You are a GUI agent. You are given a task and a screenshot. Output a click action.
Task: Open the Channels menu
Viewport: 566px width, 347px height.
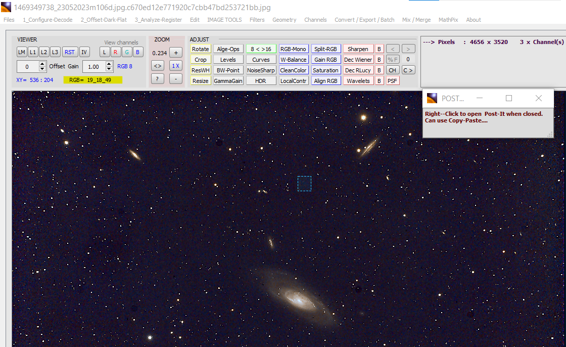[x=315, y=20]
